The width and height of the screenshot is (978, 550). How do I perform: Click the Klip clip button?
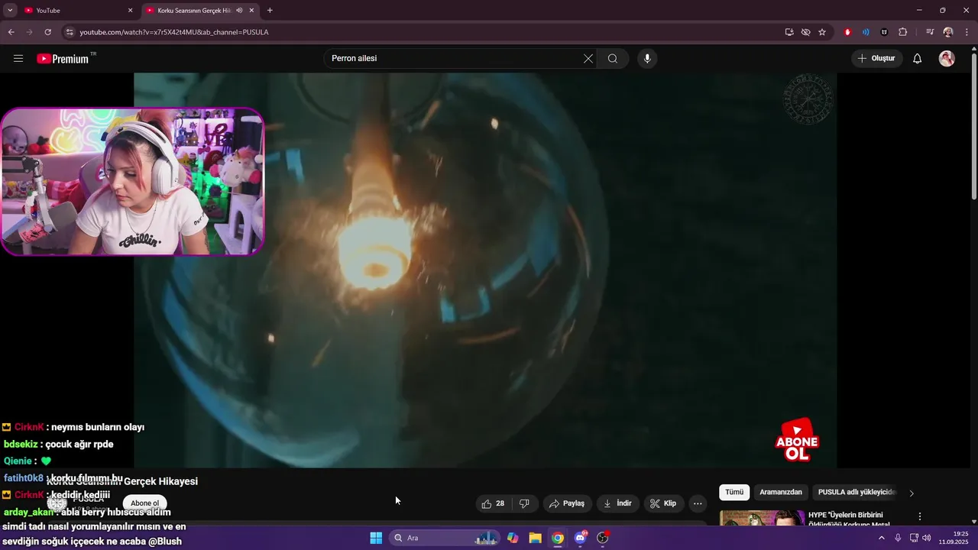(x=663, y=503)
